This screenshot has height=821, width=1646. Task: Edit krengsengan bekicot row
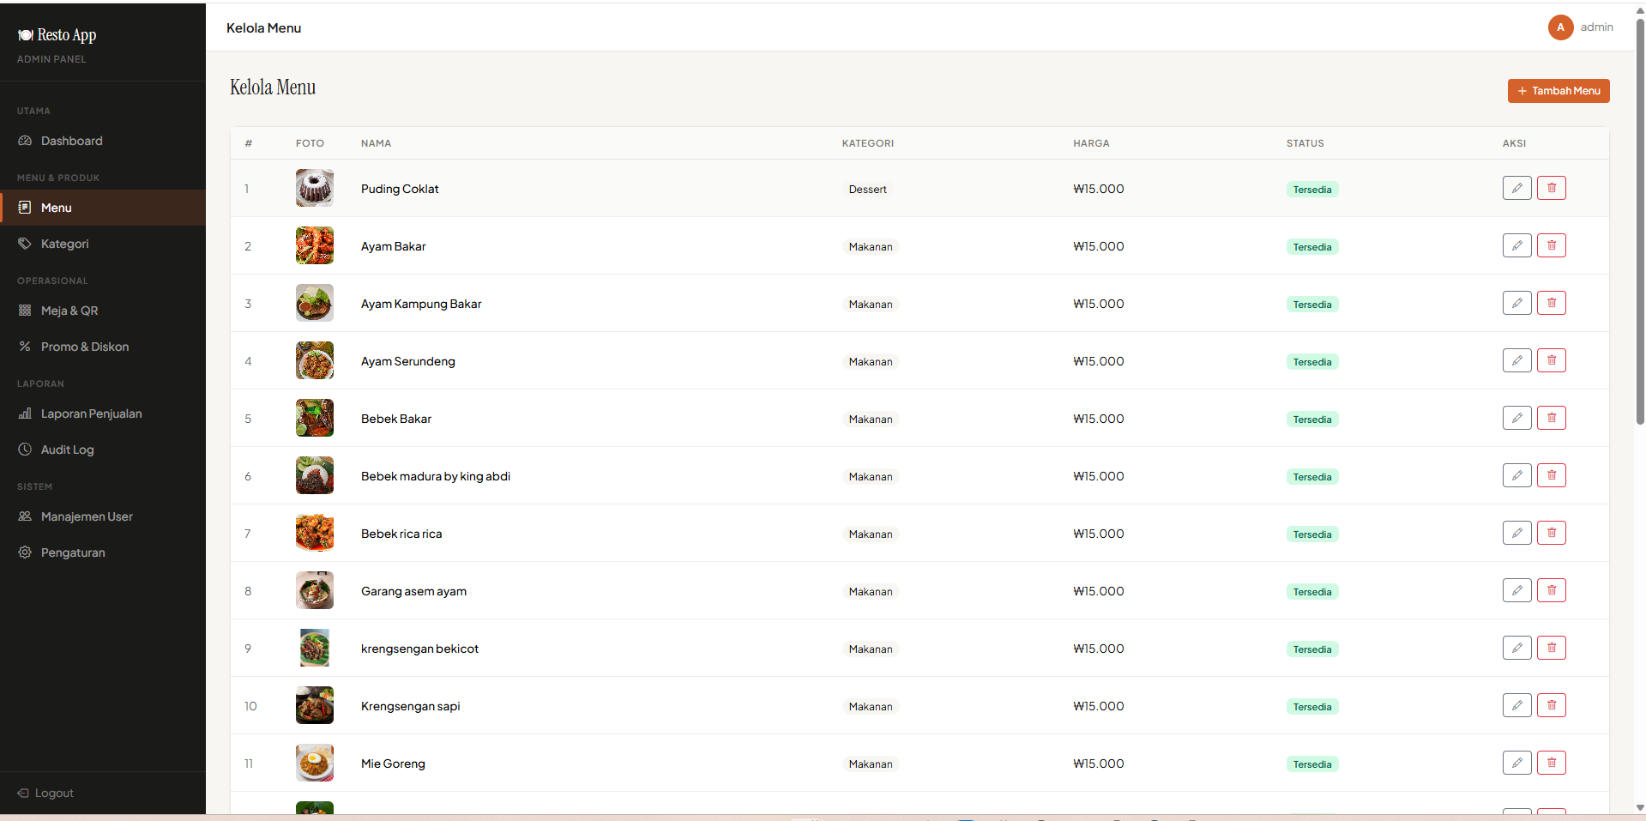[1516, 648]
